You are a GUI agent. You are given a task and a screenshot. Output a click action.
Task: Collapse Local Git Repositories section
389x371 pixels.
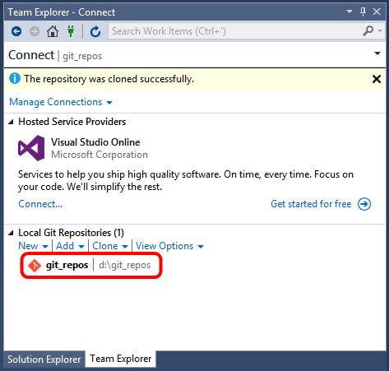coord(11,233)
